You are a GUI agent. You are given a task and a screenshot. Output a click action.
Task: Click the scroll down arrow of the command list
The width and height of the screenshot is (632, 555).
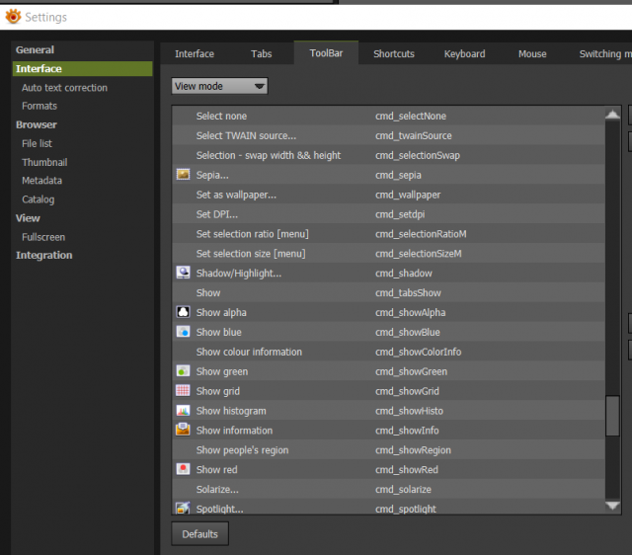[x=612, y=506]
